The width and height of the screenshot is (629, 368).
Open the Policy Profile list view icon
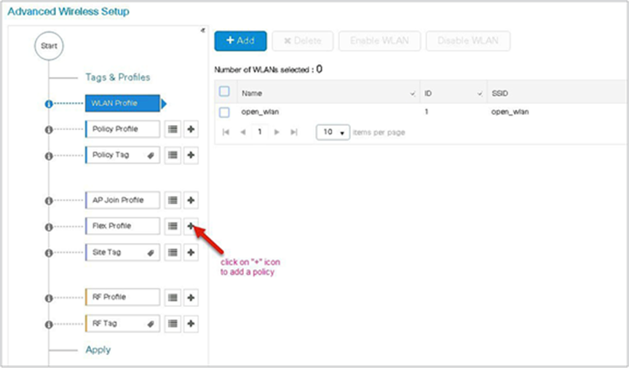pos(173,129)
